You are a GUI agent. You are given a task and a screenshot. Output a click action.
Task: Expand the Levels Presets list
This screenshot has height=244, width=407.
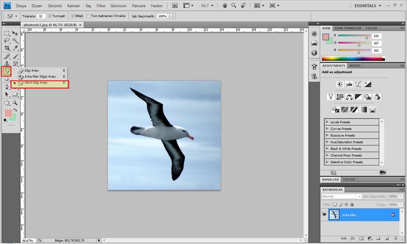327,122
